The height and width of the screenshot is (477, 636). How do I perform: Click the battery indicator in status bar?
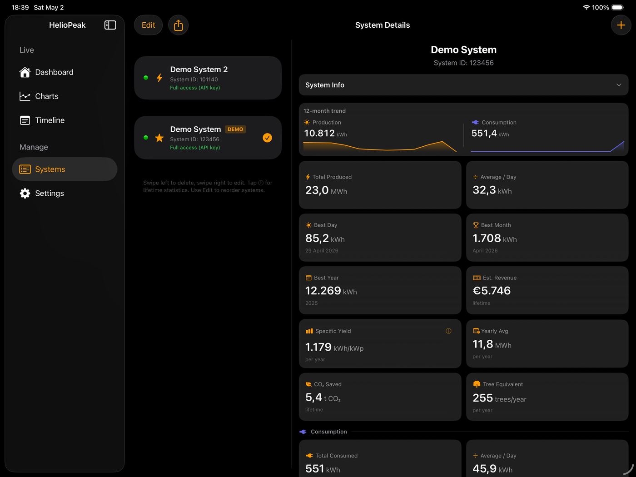point(618,7)
